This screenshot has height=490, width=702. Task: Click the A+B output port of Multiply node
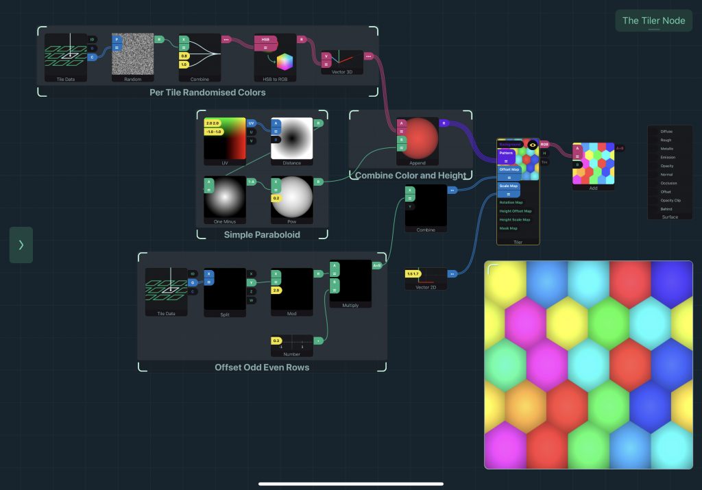click(x=377, y=265)
